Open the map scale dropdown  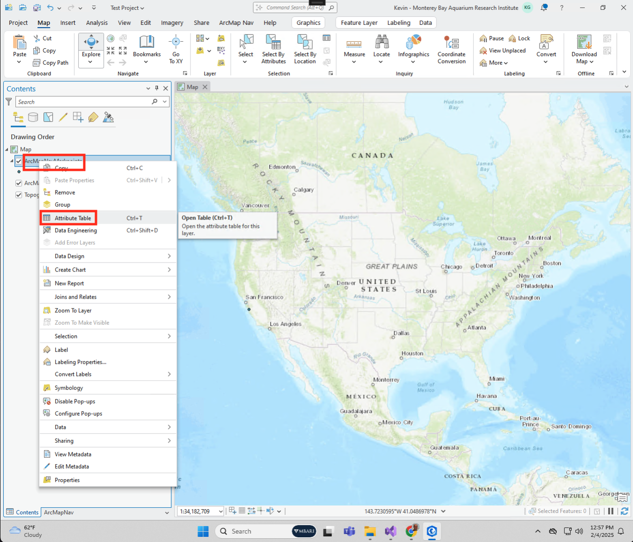click(221, 512)
